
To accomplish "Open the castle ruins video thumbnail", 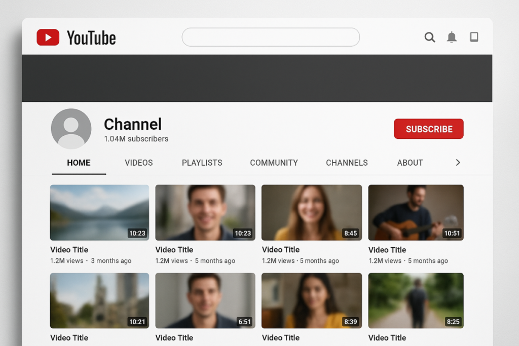I will coord(100,301).
